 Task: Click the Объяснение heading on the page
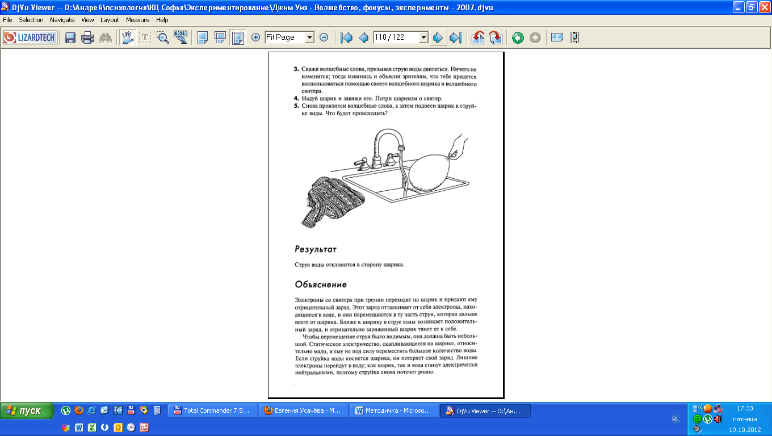coord(321,284)
